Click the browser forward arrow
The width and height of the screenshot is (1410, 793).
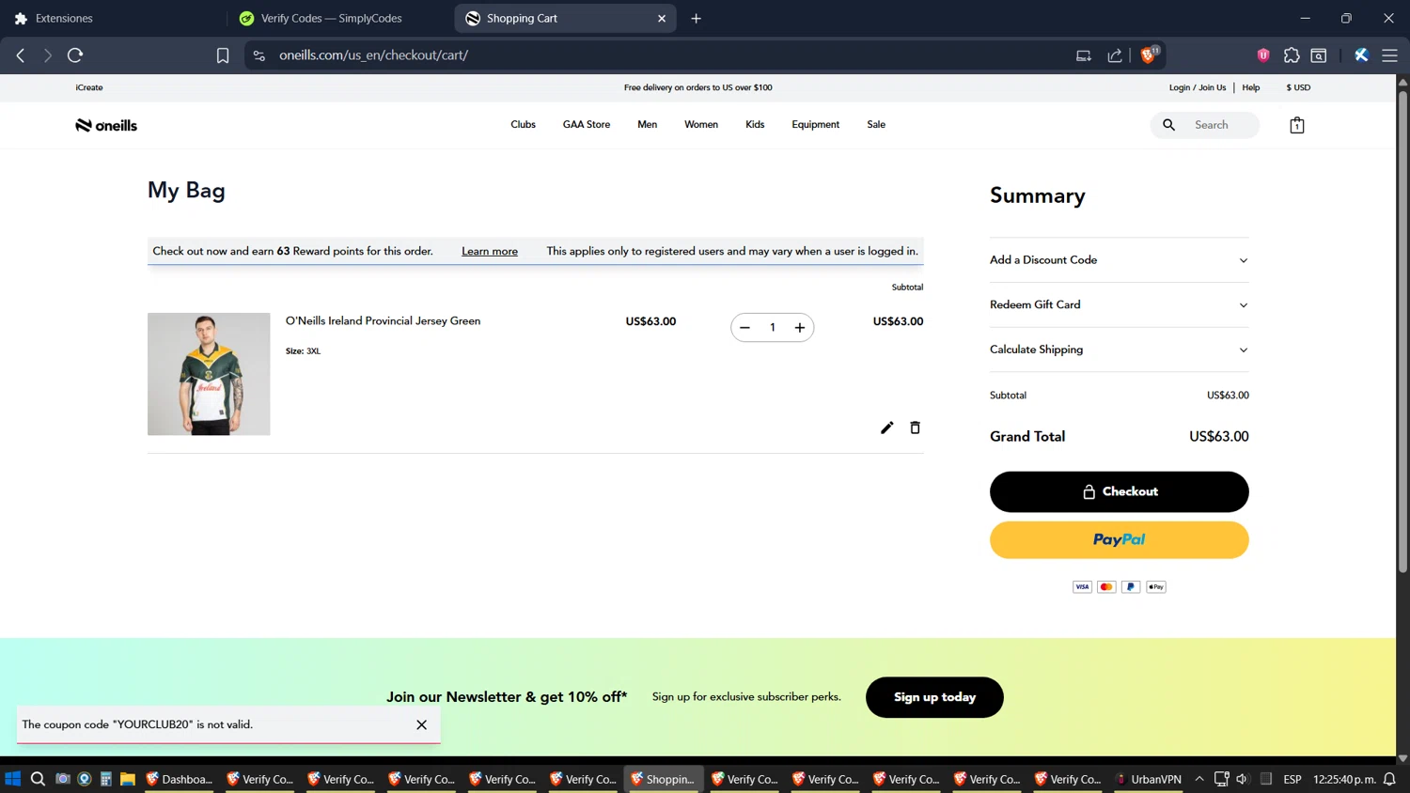click(x=47, y=55)
